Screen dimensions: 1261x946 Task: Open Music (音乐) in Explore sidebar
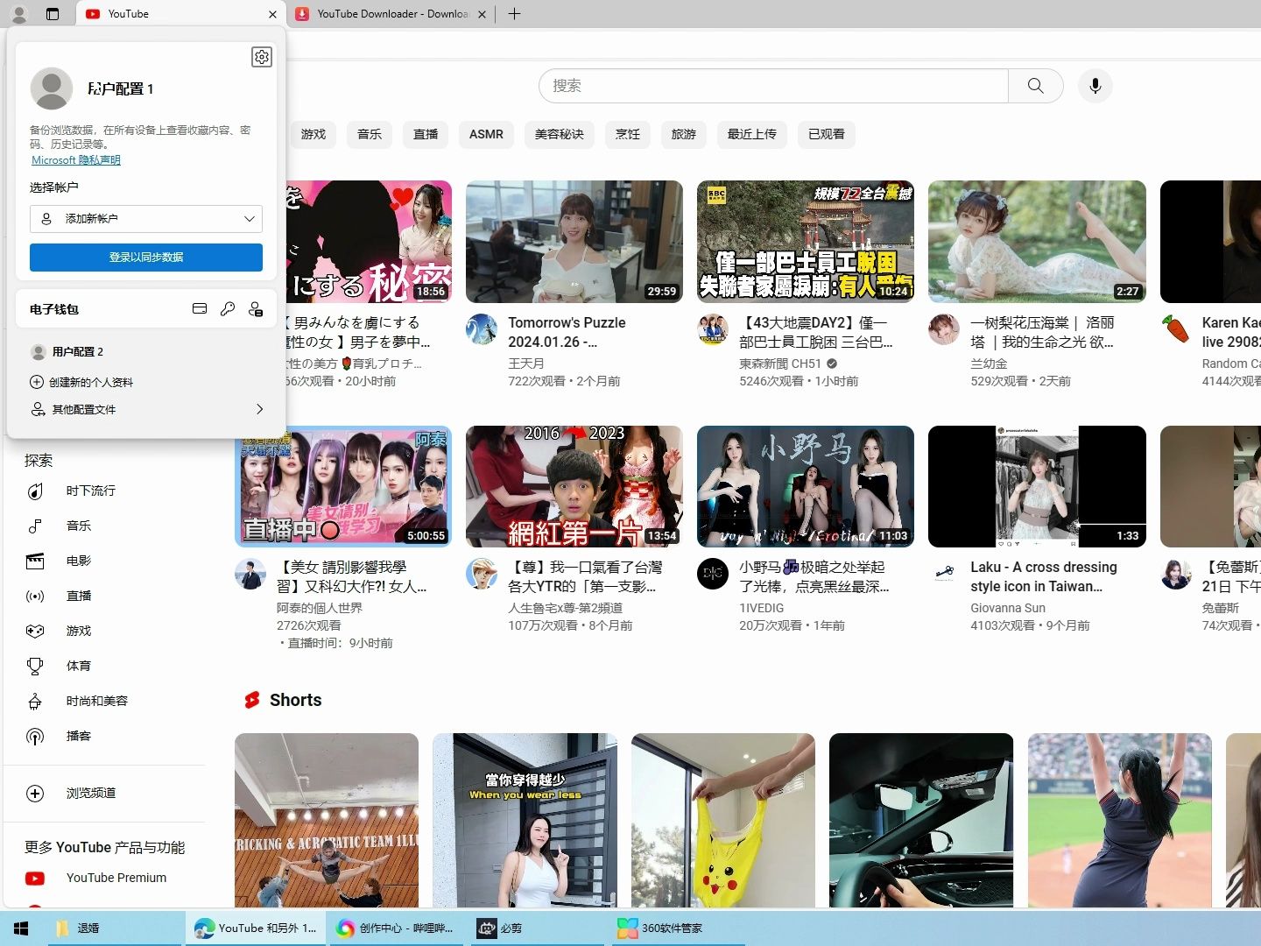79,526
